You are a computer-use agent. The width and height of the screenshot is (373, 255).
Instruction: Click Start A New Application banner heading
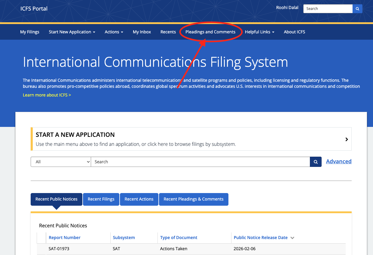pyautogui.click(x=75, y=135)
